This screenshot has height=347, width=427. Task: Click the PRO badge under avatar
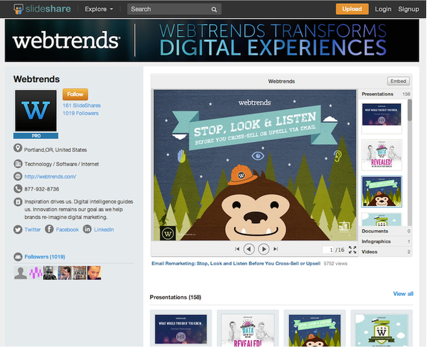[36, 136]
